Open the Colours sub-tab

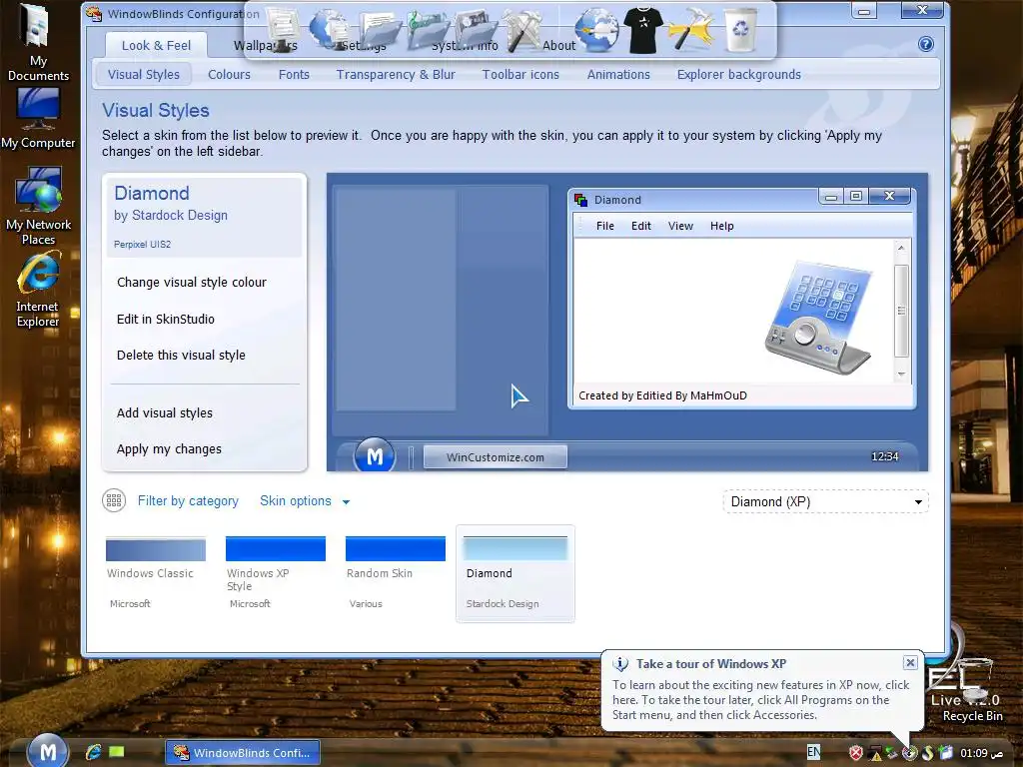(x=229, y=74)
